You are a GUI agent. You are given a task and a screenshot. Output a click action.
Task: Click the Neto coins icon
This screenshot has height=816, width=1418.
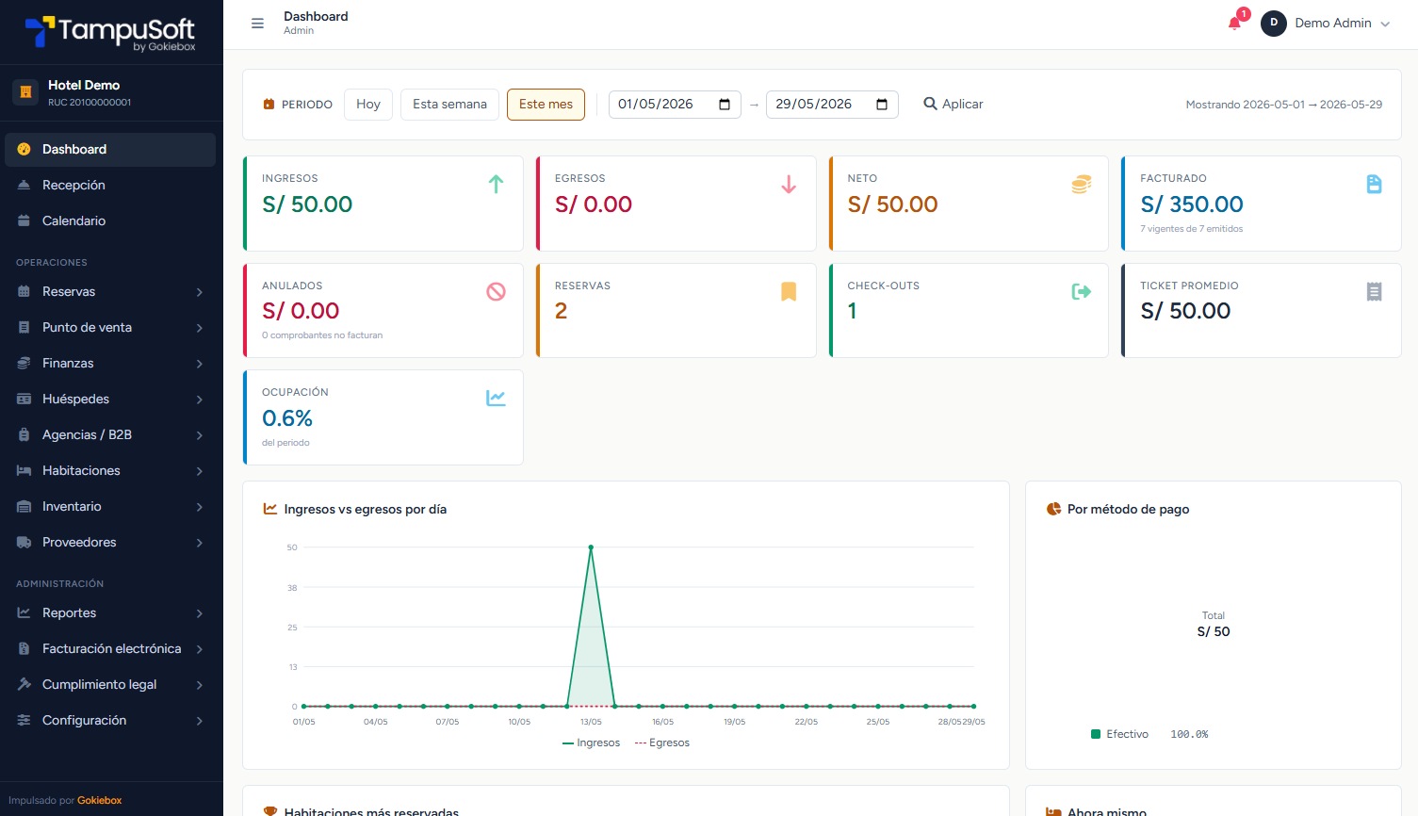click(x=1082, y=185)
